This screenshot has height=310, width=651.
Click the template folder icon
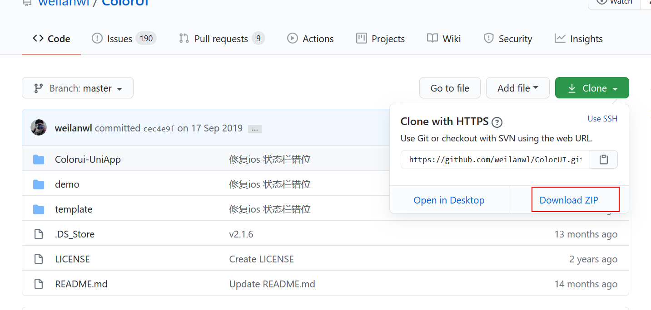[x=39, y=209]
